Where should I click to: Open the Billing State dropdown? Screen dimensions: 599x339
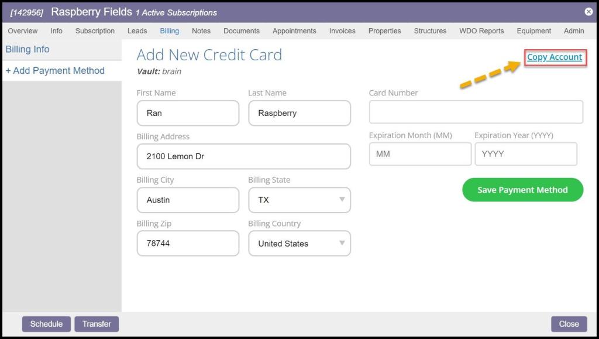299,200
